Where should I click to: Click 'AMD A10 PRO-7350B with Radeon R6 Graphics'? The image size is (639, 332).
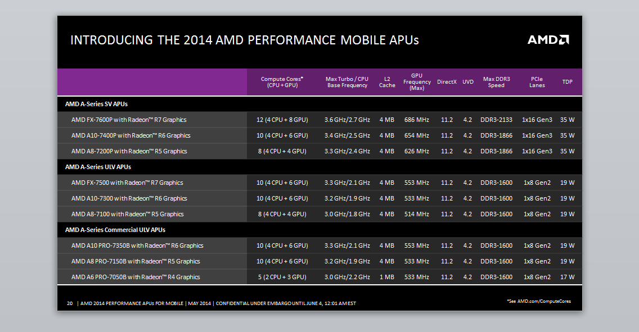coord(137,245)
